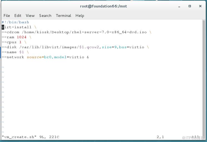Click the '#!/bin/bash' shebang line
The image size is (207, 142).
(x=15, y=22)
